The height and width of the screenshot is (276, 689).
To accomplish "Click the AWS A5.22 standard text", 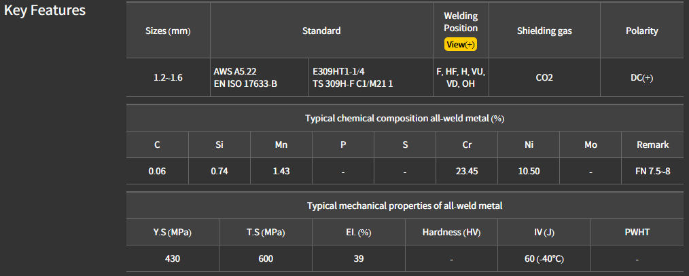I will coord(235,71).
